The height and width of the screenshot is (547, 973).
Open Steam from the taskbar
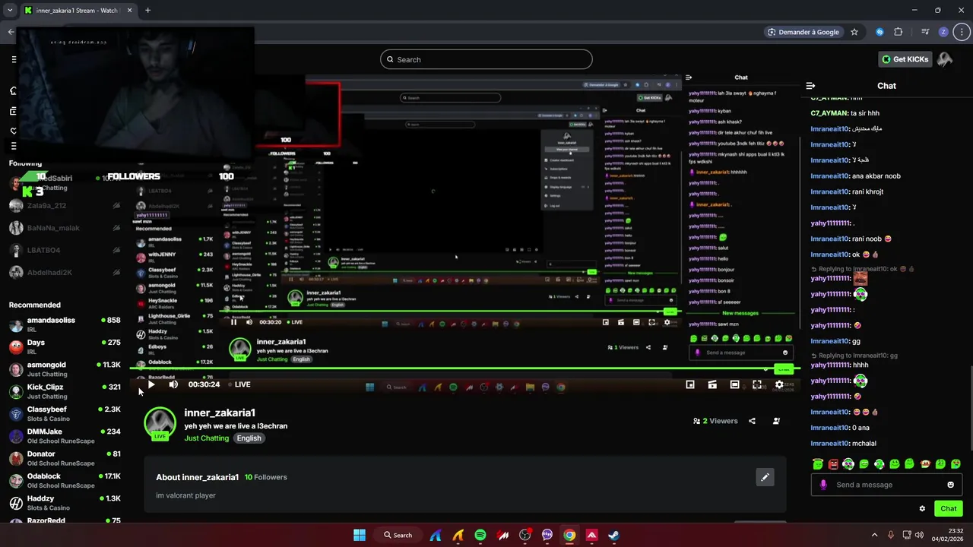(614, 535)
